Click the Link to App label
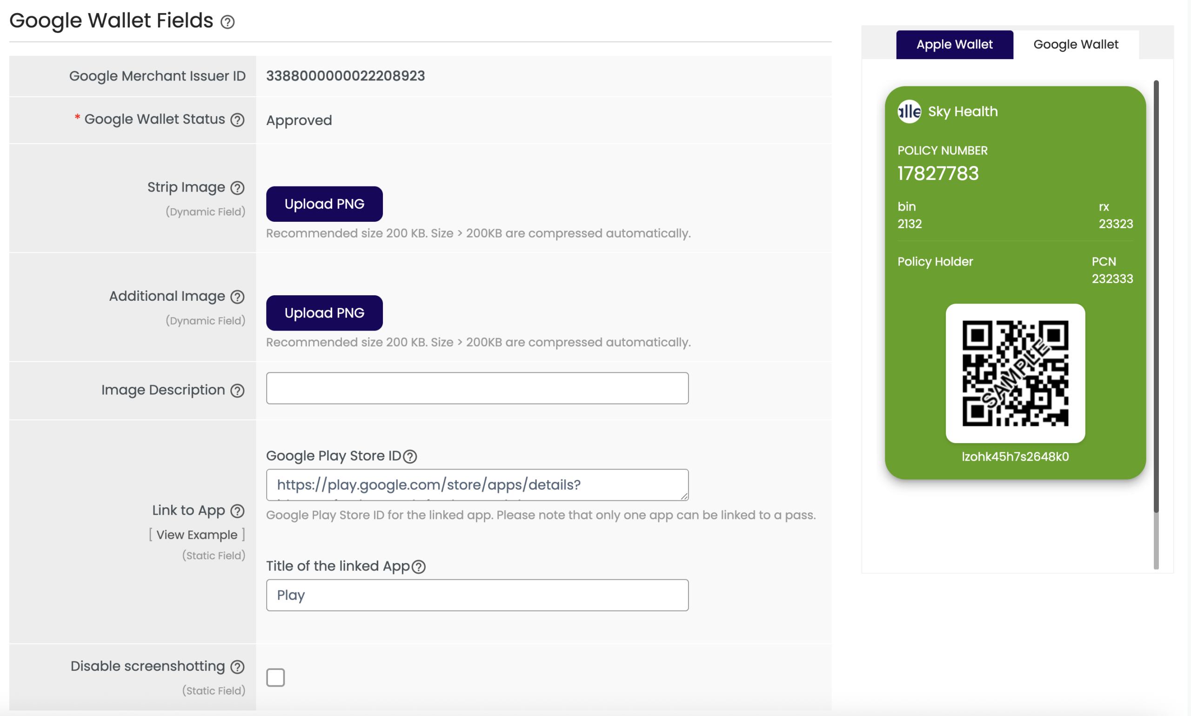Screen dimensions: 1191x716 pyautogui.click(x=189, y=510)
